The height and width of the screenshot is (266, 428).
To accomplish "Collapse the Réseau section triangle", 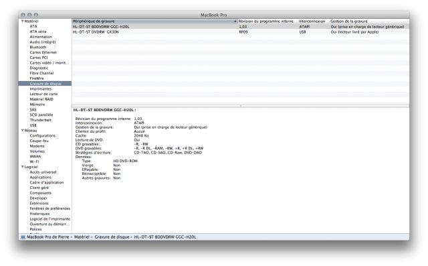I will tap(22, 131).
